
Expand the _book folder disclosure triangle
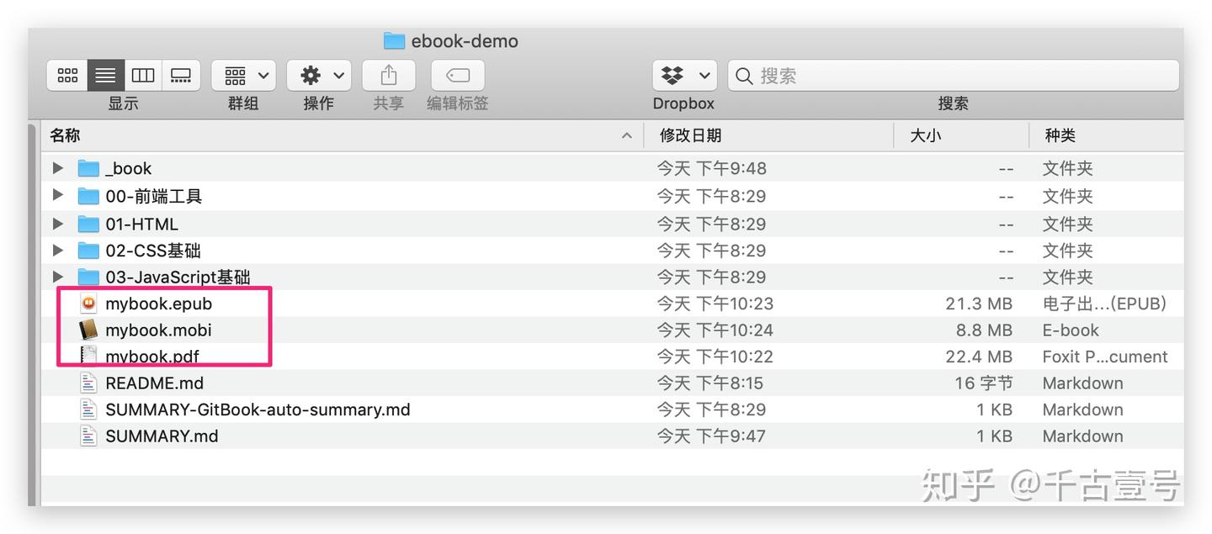(56, 167)
